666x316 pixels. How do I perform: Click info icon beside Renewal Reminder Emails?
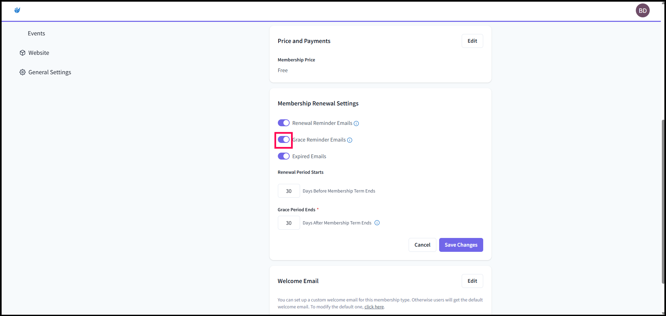pyautogui.click(x=356, y=123)
